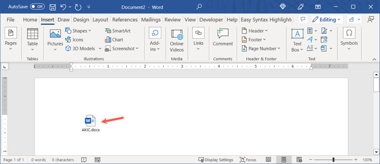Insert an Icons graphic

coord(74,40)
